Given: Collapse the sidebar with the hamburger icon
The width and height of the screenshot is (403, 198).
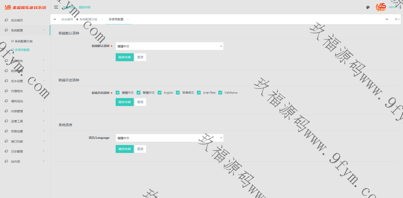Looking at the screenshot, I should (x=56, y=7).
